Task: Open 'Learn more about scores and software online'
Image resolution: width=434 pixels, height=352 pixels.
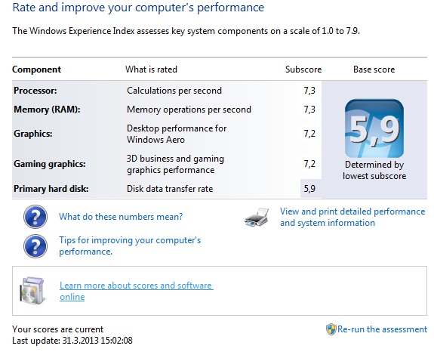Action: (136, 291)
